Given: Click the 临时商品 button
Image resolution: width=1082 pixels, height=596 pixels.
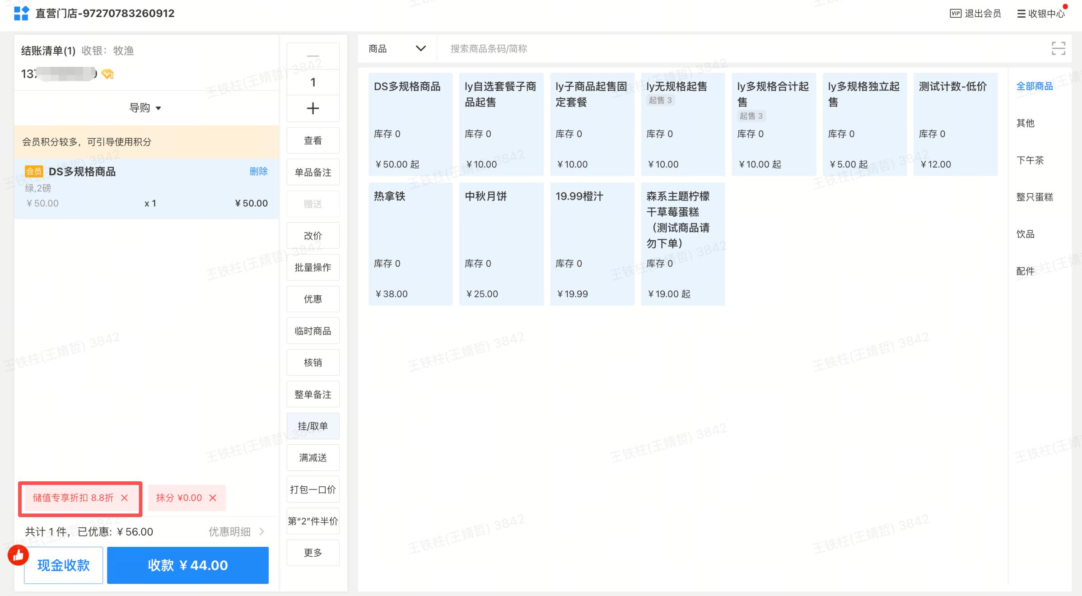Looking at the screenshot, I should pos(313,331).
